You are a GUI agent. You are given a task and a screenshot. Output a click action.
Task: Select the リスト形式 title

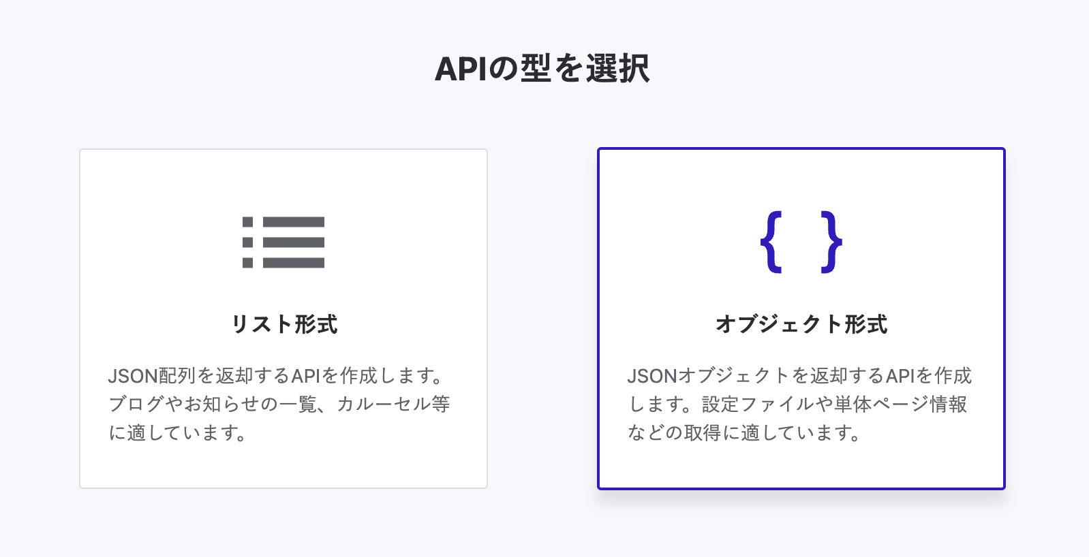click(x=284, y=324)
